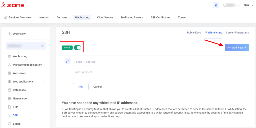Click the Nameserver DNS icon
Screen dimensions: 256x128
[x=10, y=99]
